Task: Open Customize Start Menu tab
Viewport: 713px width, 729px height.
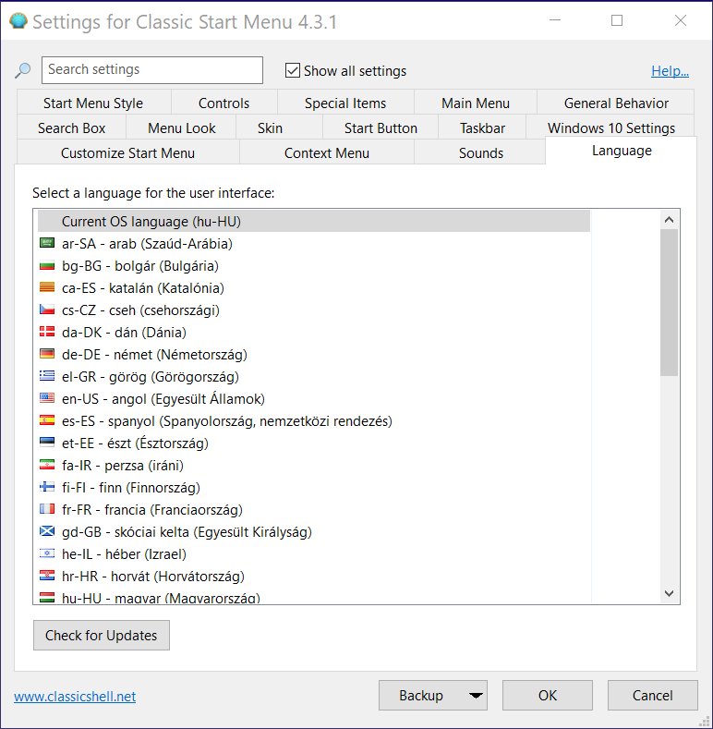Action: [x=127, y=153]
